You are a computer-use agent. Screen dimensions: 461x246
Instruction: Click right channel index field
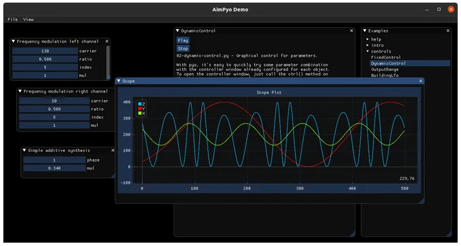[54, 118]
